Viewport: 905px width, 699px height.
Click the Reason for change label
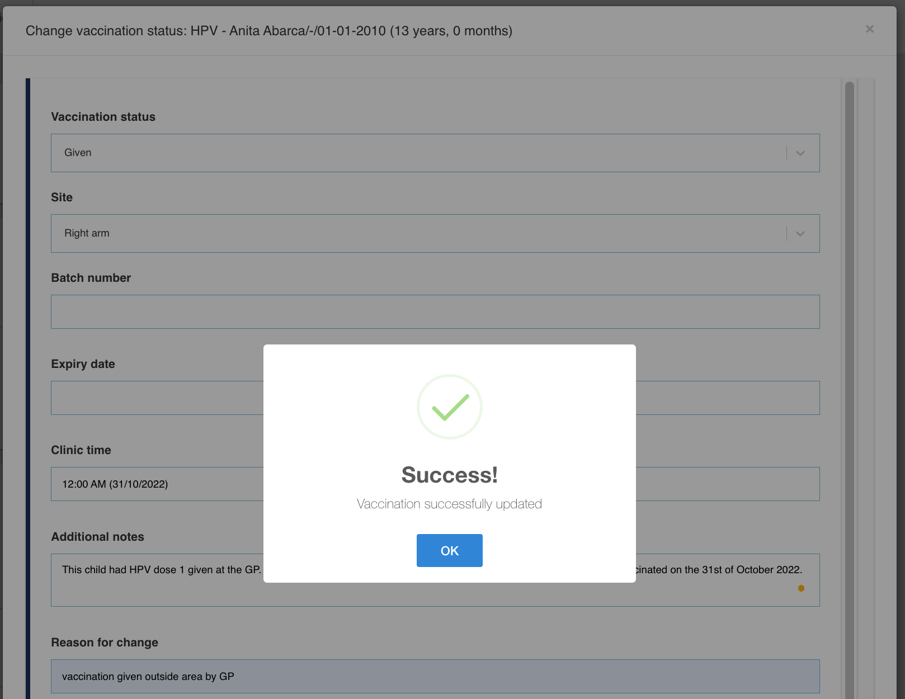105,643
